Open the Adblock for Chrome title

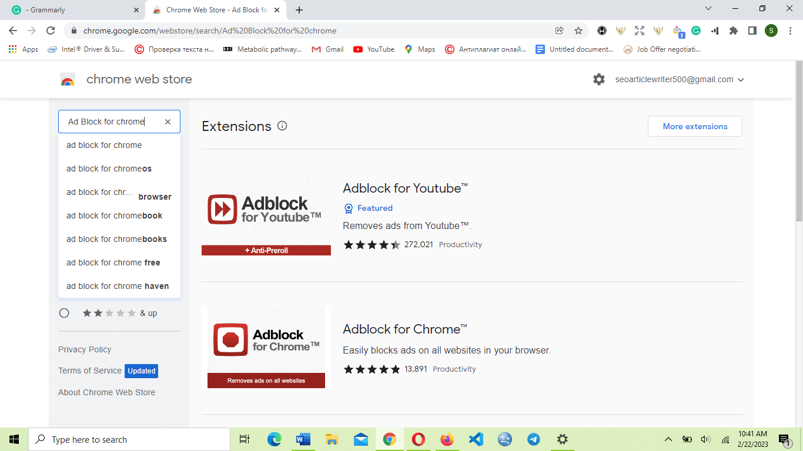point(406,329)
